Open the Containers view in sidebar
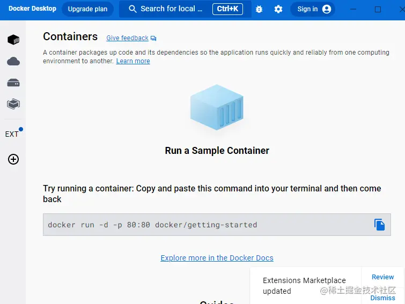Viewport: 405px width, 304px height. coord(13,40)
